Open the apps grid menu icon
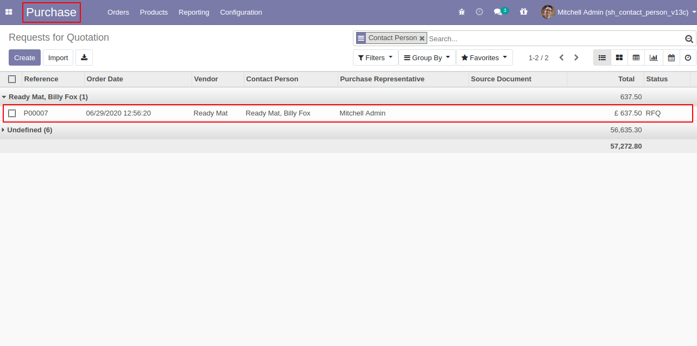The width and height of the screenshot is (697, 346). 9,12
